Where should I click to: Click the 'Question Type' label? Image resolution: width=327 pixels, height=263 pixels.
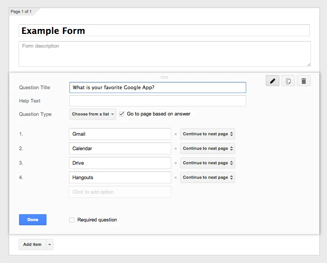coord(35,114)
